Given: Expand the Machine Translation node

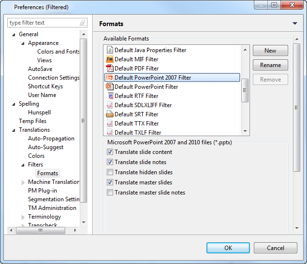Looking at the screenshot, I should click(x=23, y=182).
